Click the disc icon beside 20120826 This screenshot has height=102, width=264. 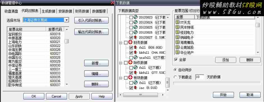(x=136, y=32)
